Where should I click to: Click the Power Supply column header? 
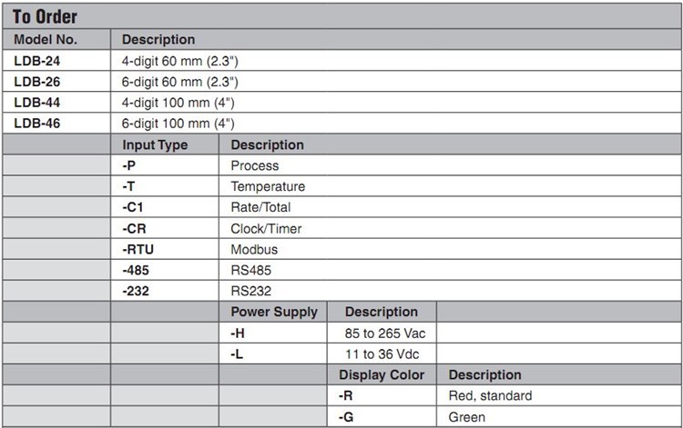click(x=274, y=312)
